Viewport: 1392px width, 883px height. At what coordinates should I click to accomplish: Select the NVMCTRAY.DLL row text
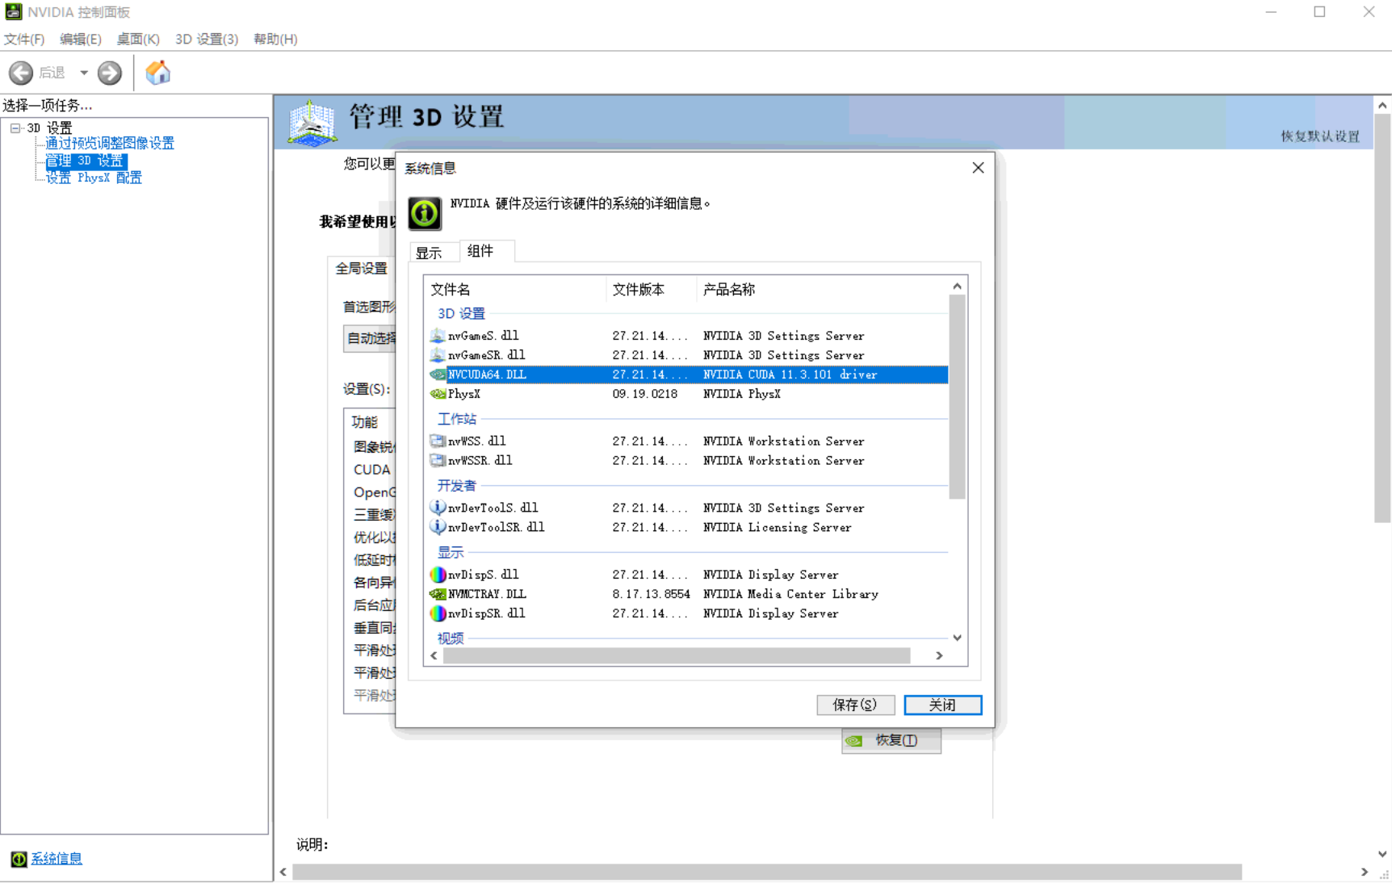[x=487, y=594]
